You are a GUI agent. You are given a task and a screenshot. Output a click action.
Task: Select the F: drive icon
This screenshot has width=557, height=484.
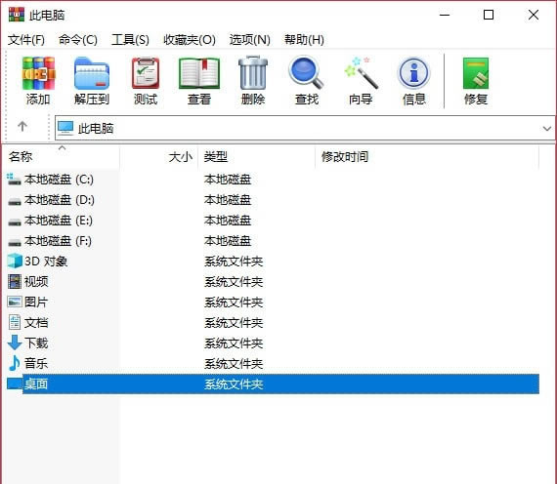[15, 242]
